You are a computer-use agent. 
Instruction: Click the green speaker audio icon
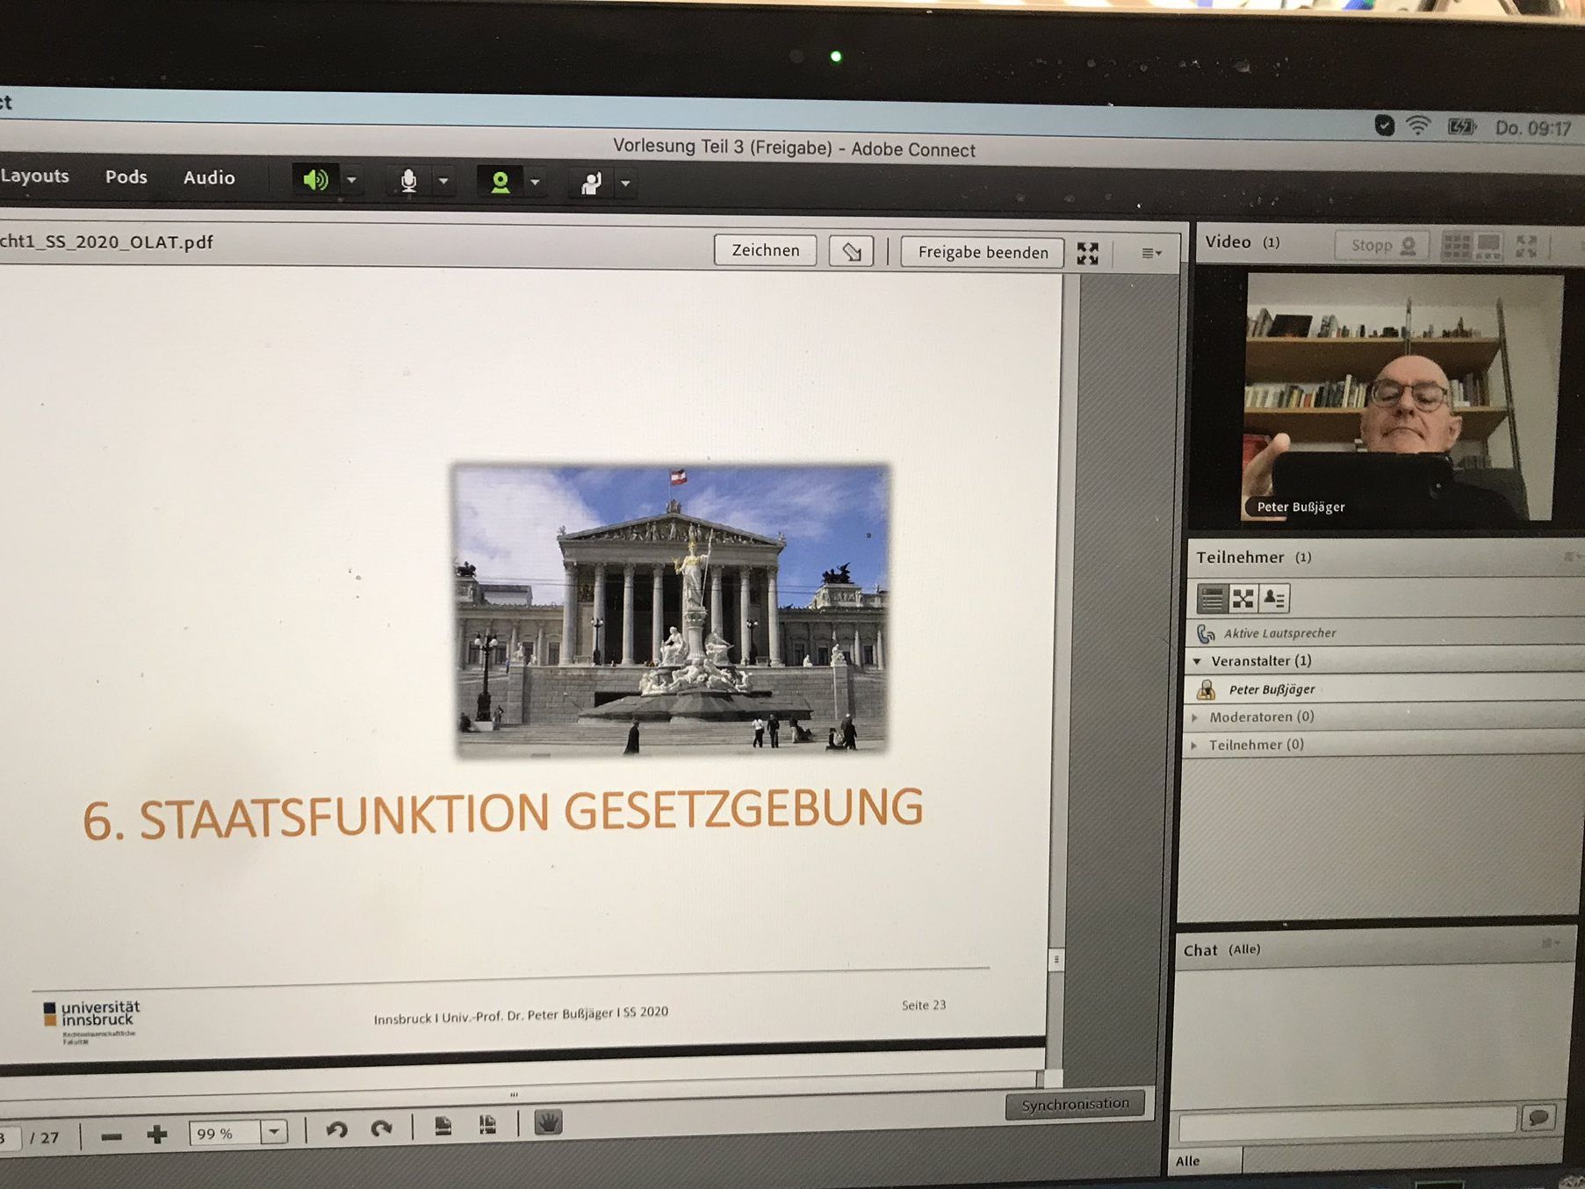click(315, 180)
